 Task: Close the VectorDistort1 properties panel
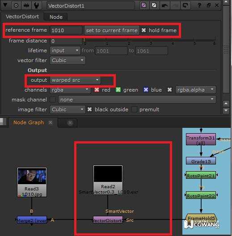click(x=217, y=5)
